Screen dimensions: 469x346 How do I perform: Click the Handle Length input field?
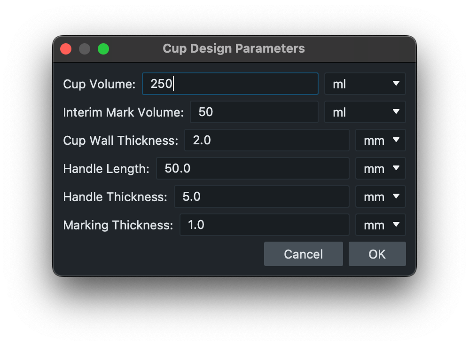[x=253, y=168]
